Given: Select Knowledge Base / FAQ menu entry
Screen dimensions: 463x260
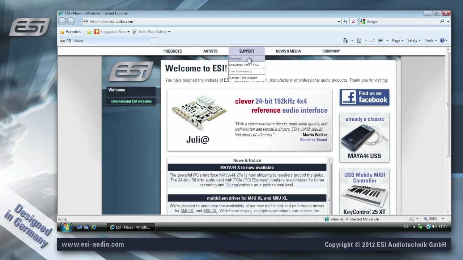Looking at the screenshot, I should click(x=247, y=65).
